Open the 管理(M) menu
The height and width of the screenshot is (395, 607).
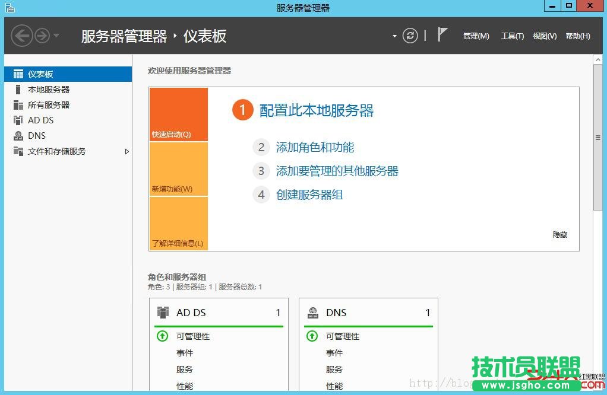[x=476, y=36]
